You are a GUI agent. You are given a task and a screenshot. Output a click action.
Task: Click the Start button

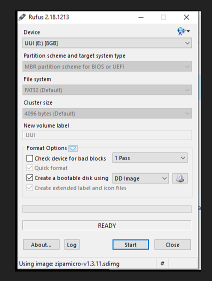pyautogui.click(x=130, y=245)
